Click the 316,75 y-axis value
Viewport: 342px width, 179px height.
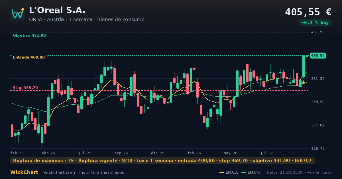point(318,149)
